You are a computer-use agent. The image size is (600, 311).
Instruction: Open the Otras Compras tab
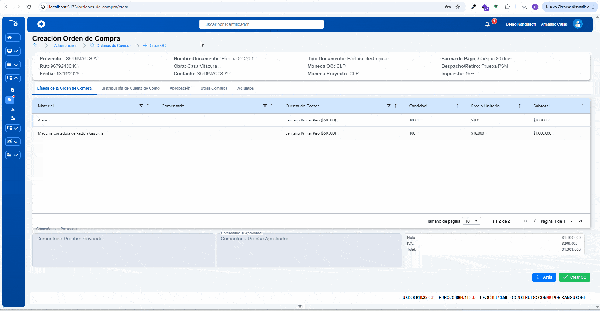pyautogui.click(x=214, y=88)
